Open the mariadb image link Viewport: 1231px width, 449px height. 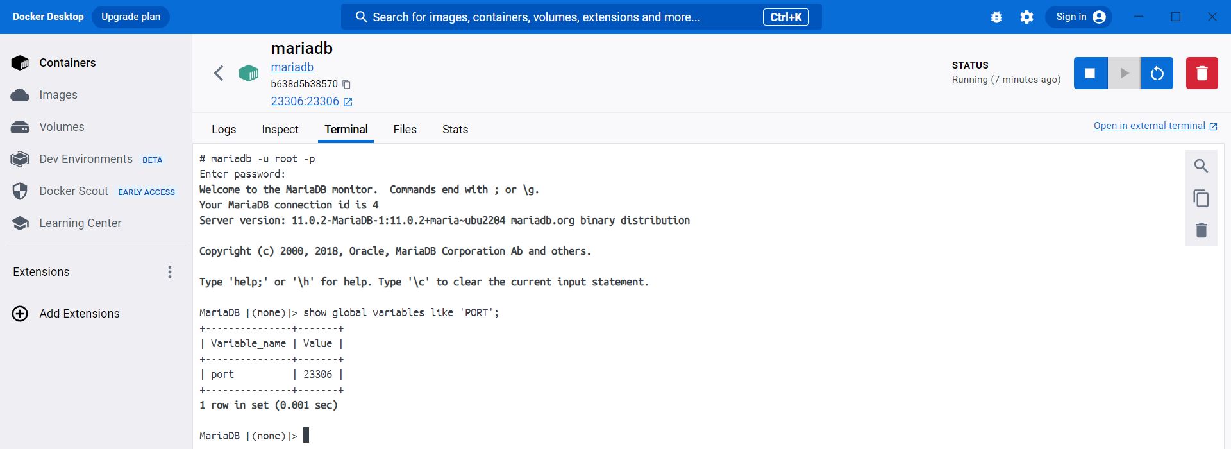(x=292, y=67)
